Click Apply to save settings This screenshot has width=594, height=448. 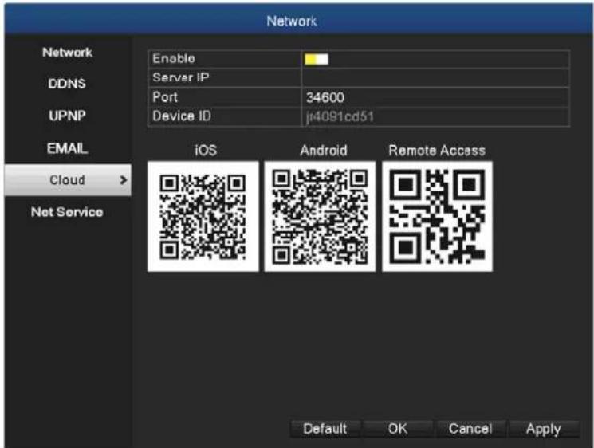coord(544,429)
